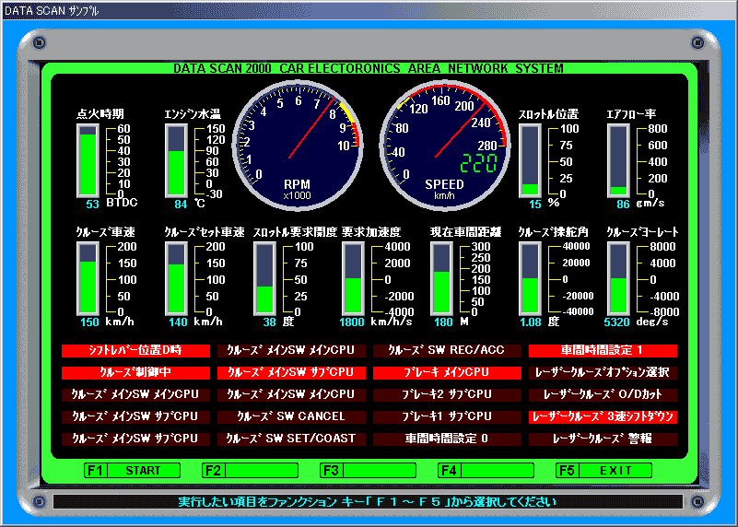
Task: Click the クルーズ SW SET/COAST indicator
Action: pyautogui.click(x=291, y=439)
